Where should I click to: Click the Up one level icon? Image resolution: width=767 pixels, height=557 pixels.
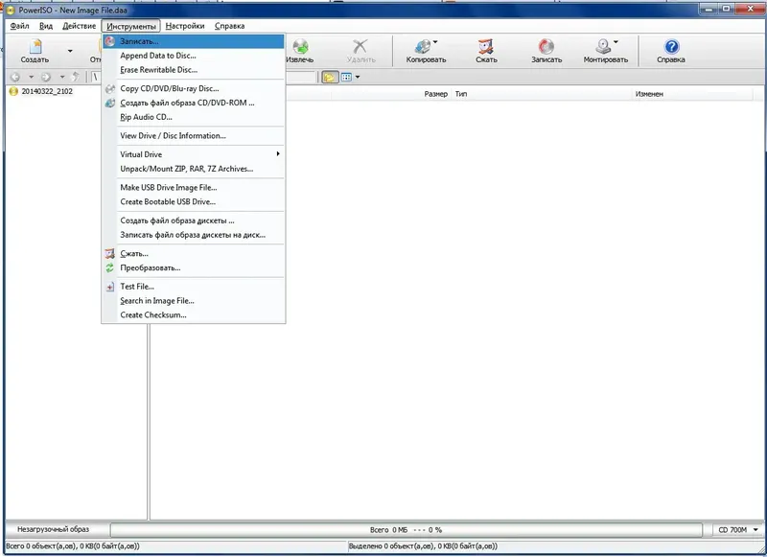click(76, 77)
